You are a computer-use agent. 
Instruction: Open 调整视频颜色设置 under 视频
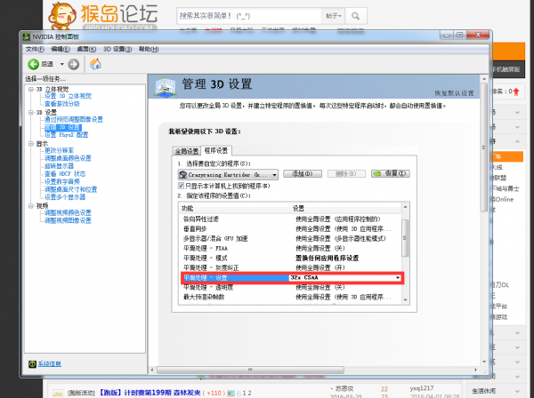[68, 212]
